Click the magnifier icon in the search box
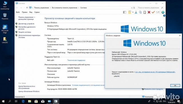 click(162, 8)
